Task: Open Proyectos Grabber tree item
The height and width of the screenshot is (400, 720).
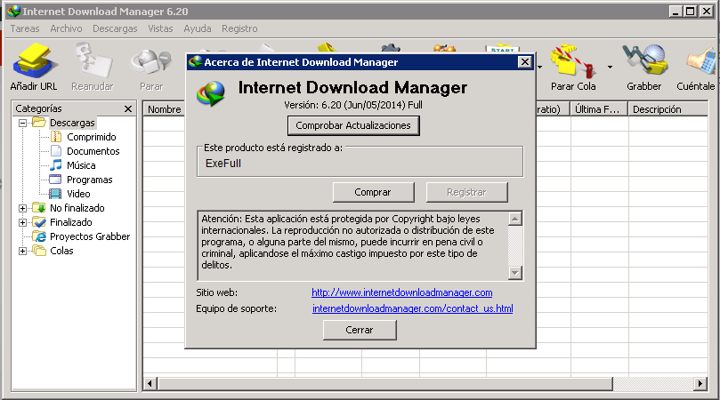Action: click(x=90, y=236)
